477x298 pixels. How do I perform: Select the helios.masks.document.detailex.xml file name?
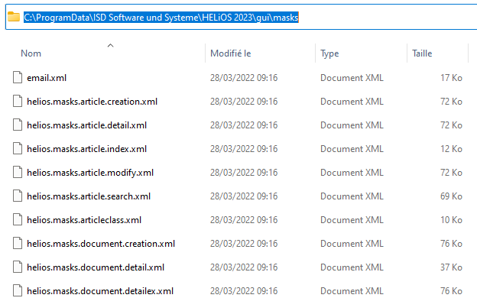(100, 291)
